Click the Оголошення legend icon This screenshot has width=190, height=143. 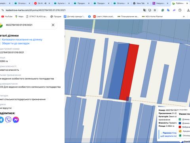pos(180,135)
